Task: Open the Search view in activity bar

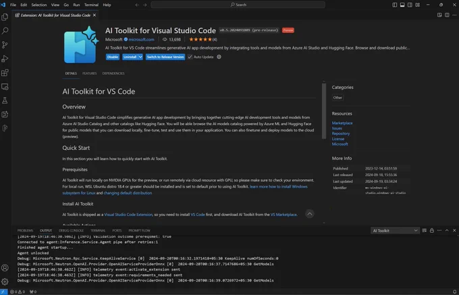Action: click(5, 31)
